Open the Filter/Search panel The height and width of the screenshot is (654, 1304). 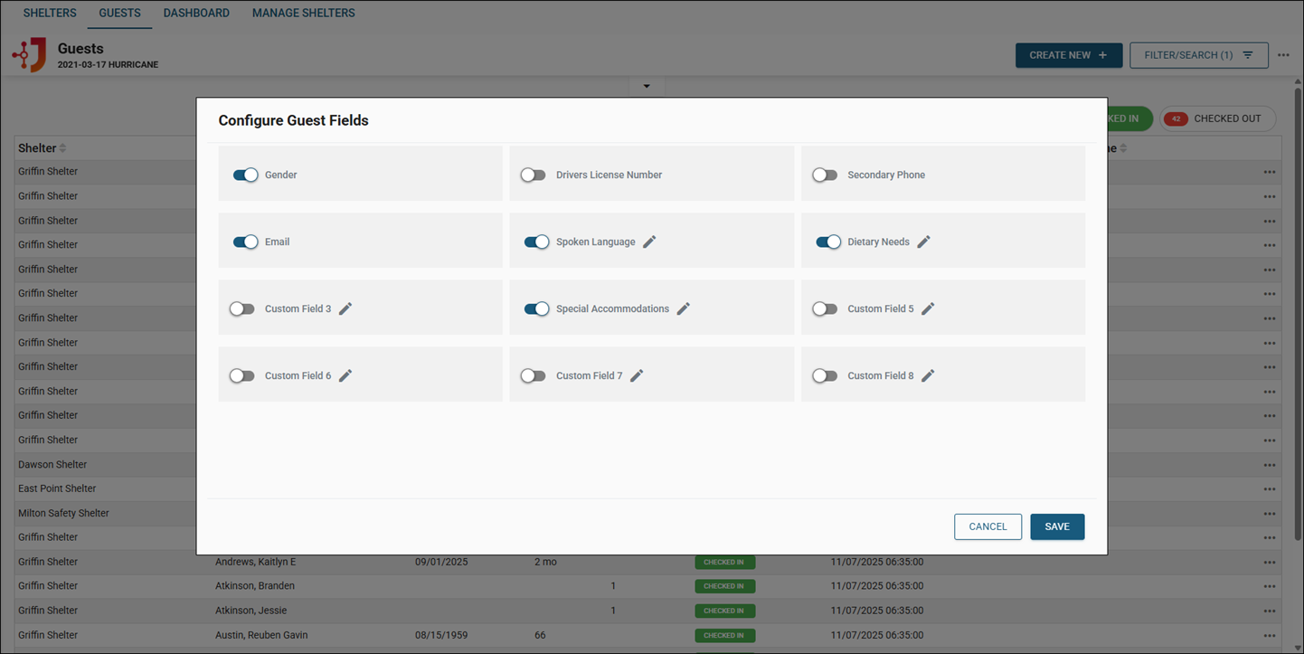point(1198,54)
